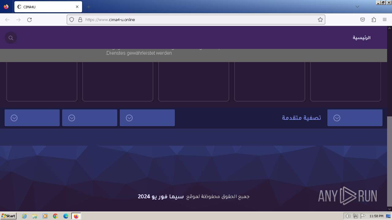Open the middle empty movie card

coord(194,82)
